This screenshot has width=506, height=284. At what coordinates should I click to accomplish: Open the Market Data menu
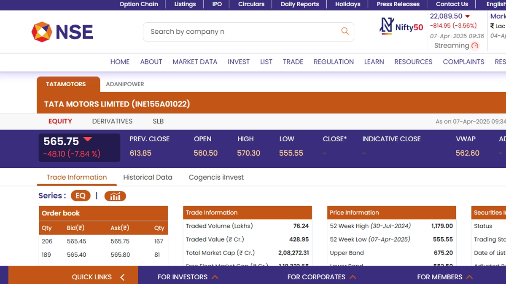195,61
